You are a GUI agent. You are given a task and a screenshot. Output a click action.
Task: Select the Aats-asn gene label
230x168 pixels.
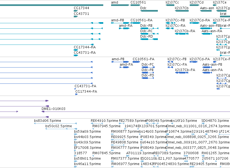(207, 8)
